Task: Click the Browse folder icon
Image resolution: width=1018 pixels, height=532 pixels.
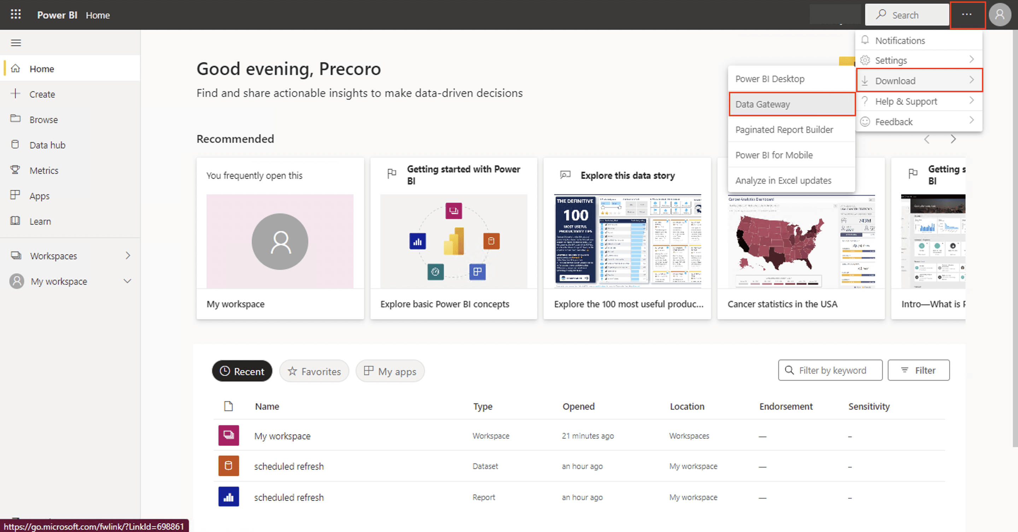Action: [x=16, y=119]
